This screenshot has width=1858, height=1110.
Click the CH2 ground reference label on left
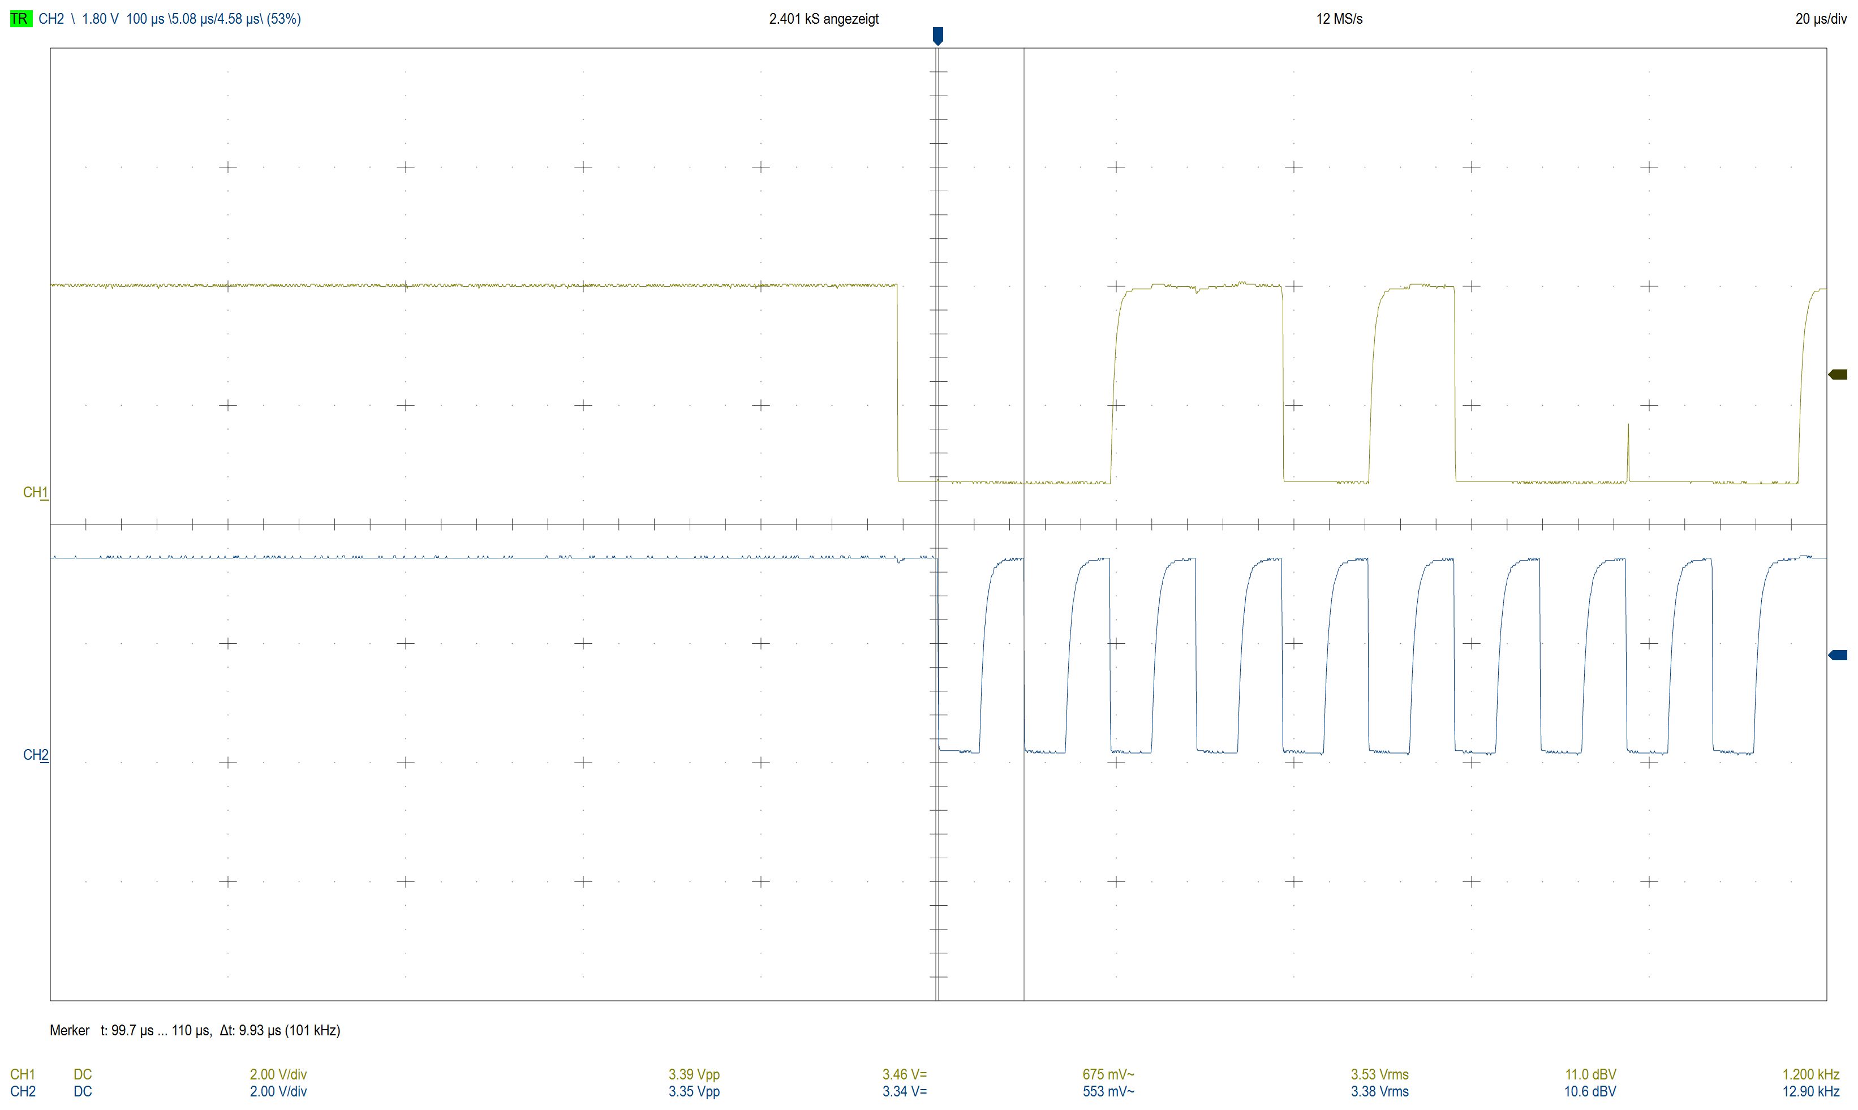coord(35,755)
